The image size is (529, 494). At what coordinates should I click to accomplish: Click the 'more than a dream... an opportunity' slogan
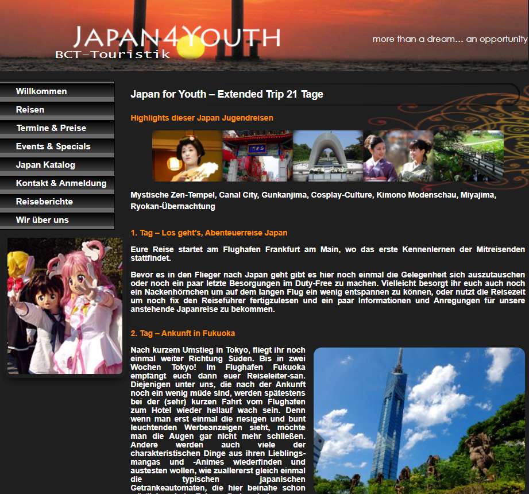tap(450, 39)
